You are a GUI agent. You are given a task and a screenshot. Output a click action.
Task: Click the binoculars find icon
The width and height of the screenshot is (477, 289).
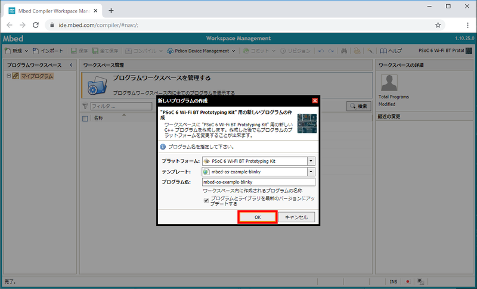tap(344, 51)
